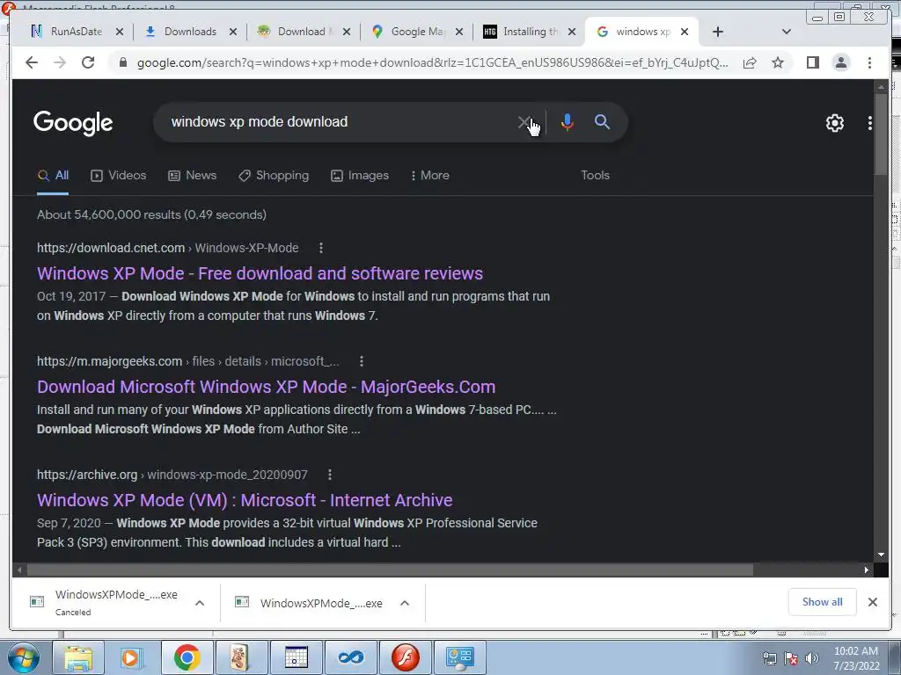Click the forward navigation arrow
901x675 pixels.
click(60, 62)
